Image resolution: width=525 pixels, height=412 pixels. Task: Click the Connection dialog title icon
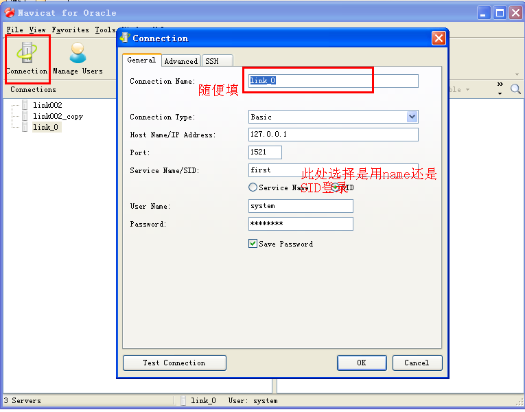tap(125, 38)
